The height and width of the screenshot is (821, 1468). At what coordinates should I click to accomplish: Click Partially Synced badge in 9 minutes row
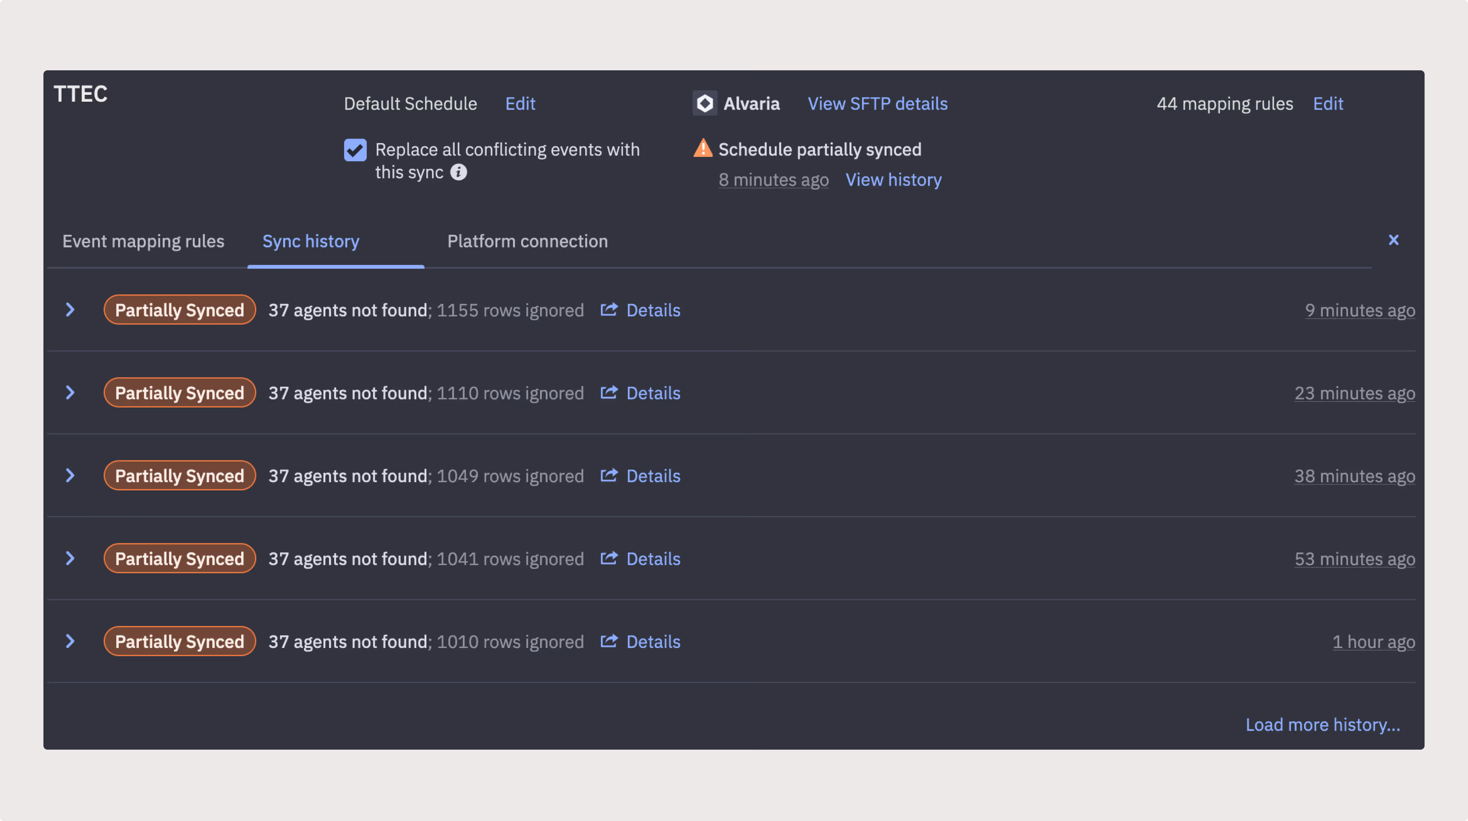[x=180, y=310]
